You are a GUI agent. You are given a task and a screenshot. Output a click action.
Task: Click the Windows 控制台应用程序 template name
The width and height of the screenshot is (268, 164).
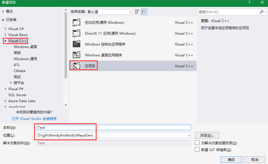[105, 44]
